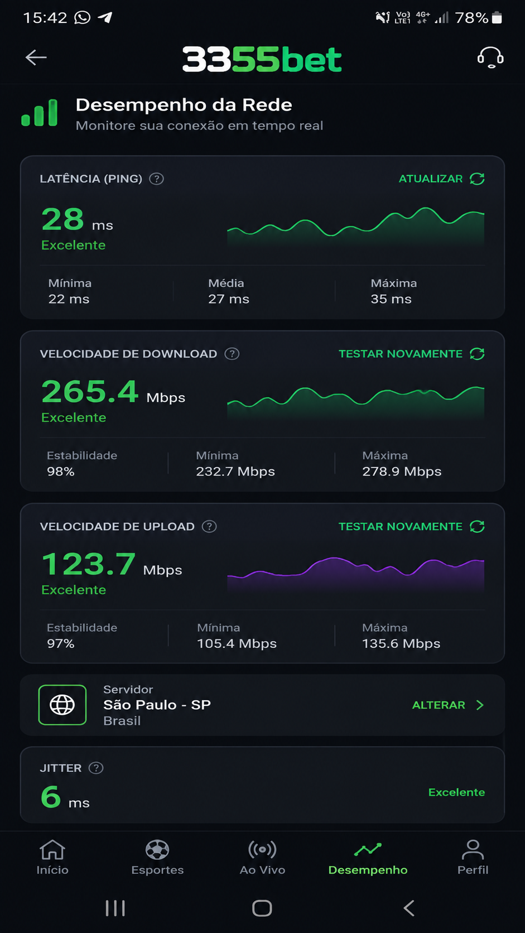This screenshot has height=933, width=525.
Task: Open help for Velocidade de Upload
Action: pos(209,526)
